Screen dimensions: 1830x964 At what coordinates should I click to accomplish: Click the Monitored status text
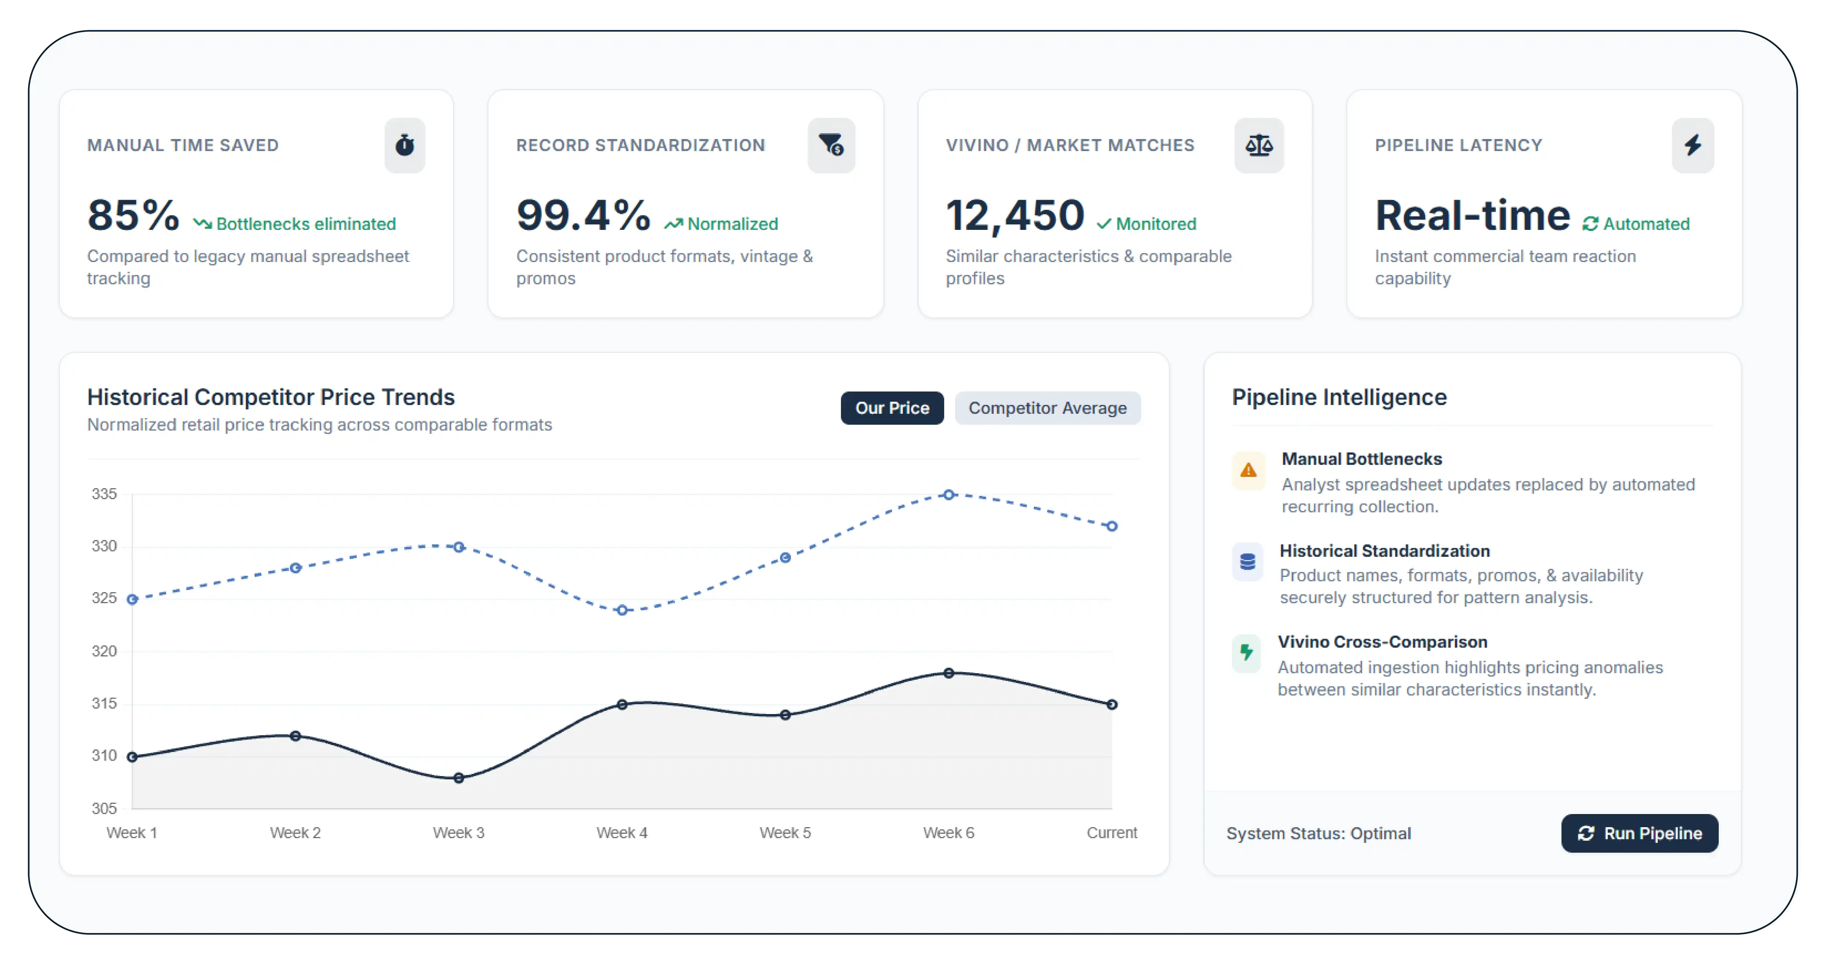[1156, 224]
